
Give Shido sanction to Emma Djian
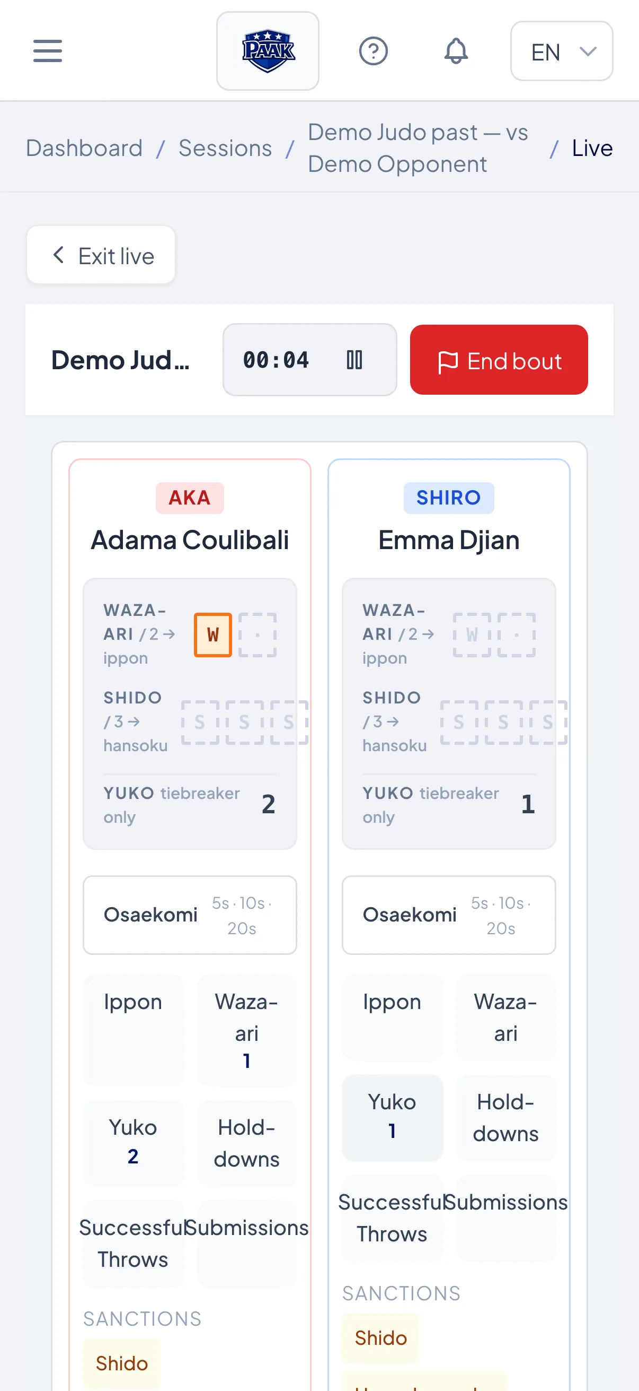pos(381,1338)
